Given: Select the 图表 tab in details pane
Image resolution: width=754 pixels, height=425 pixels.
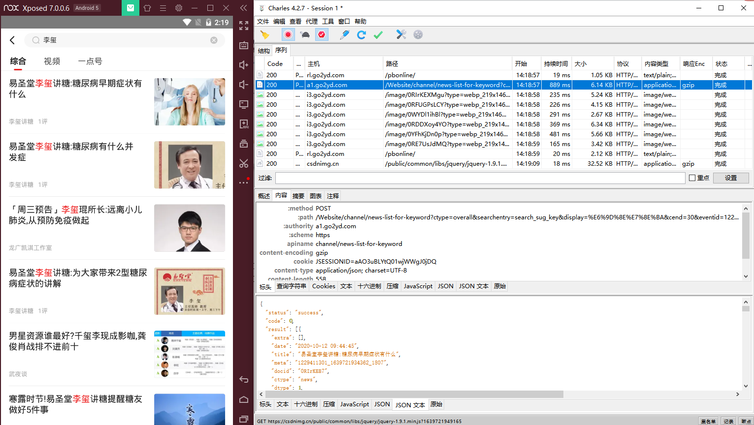Looking at the screenshot, I should pyautogui.click(x=316, y=196).
